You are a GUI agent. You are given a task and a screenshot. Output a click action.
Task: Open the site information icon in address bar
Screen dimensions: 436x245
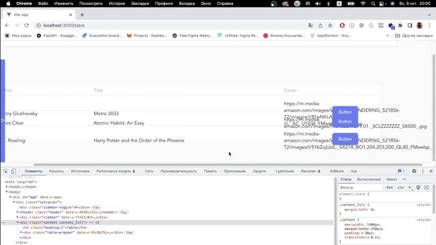point(39,25)
